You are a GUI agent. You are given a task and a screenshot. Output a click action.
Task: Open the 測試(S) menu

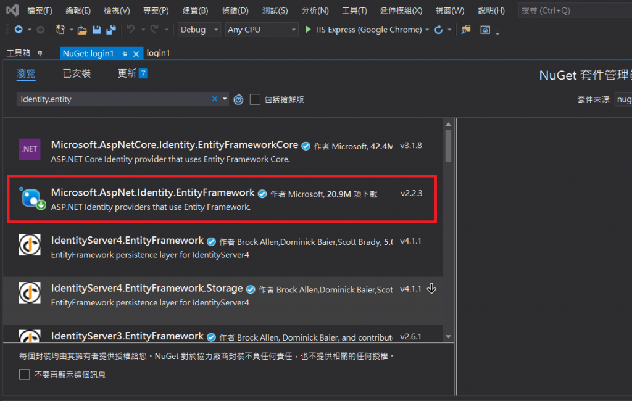click(275, 10)
